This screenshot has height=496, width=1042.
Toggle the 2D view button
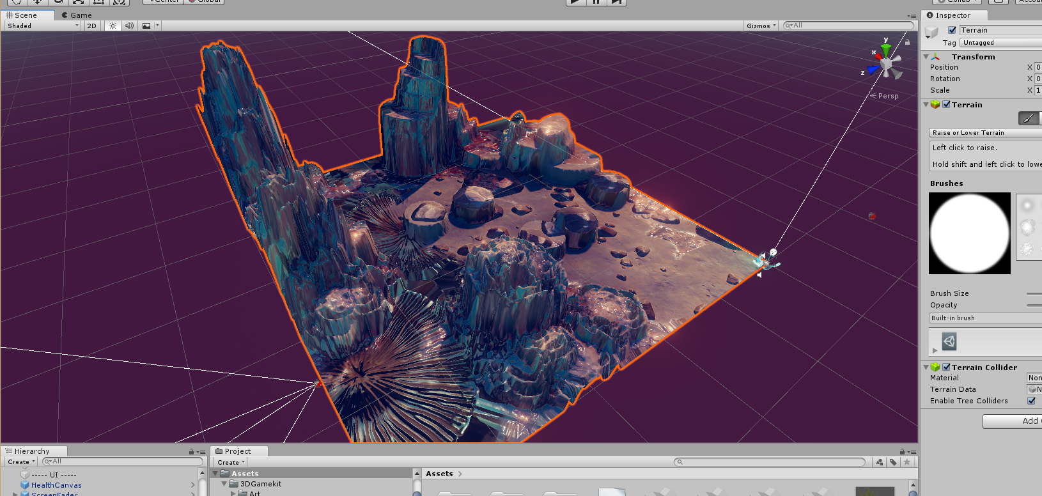91,26
